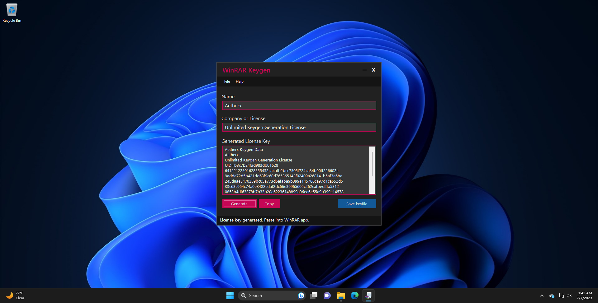Click the key line starting with 245d8ae347

point(284,181)
